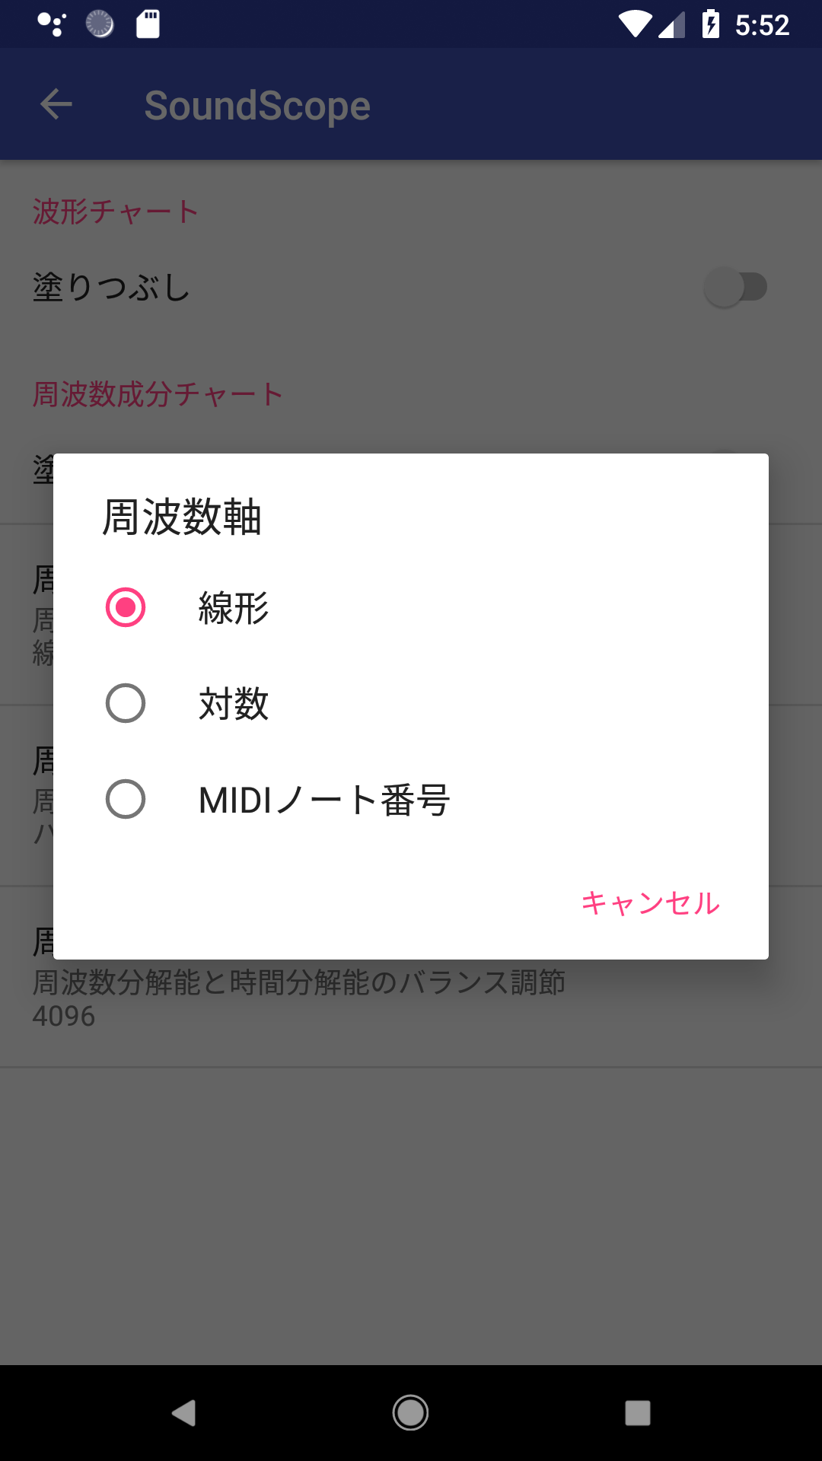Toggle the 塗りつぶし switch under 波形チャート
The width and height of the screenshot is (822, 1461).
click(x=734, y=287)
